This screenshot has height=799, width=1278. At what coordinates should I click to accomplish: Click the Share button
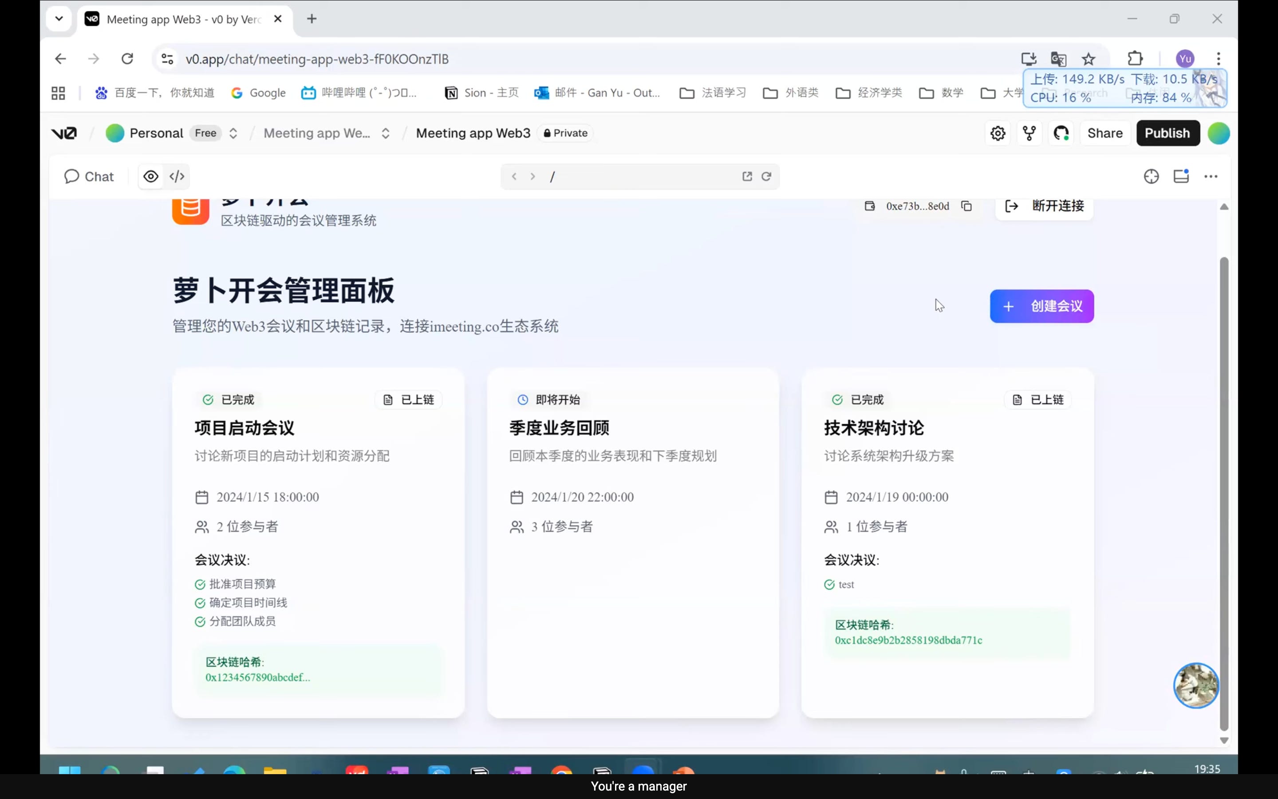coord(1105,133)
